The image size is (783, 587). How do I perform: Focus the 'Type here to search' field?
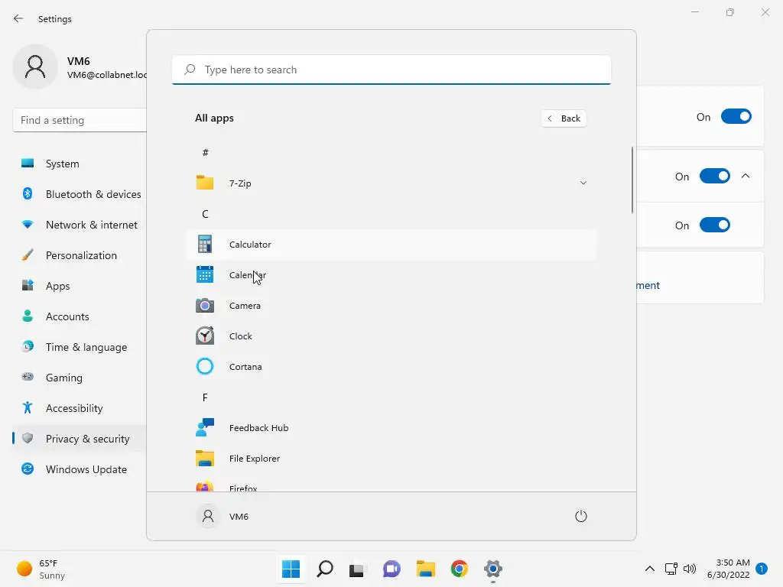[x=391, y=70]
